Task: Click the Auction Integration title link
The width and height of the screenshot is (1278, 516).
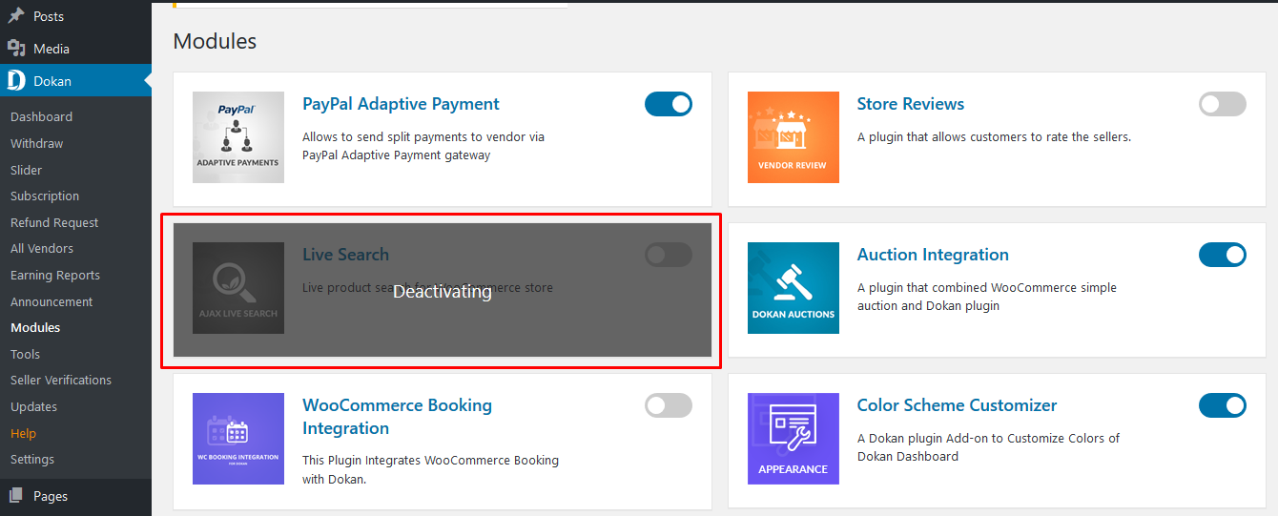Action: pyautogui.click(x=933, y=255)
